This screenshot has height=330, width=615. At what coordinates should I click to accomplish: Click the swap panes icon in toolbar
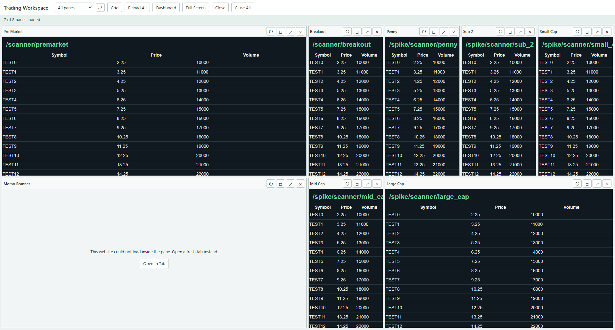tap(100, 8)
